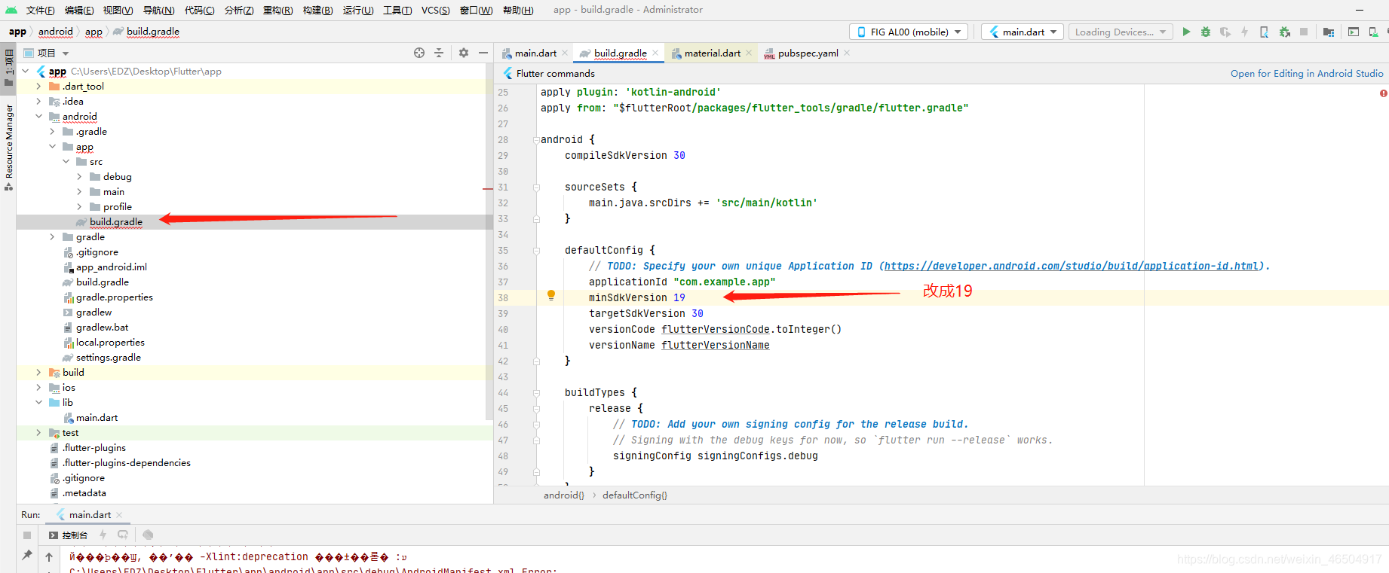Fold the android block at line 28
This screenshot has width=1389, height=573.
click(536, 140)
